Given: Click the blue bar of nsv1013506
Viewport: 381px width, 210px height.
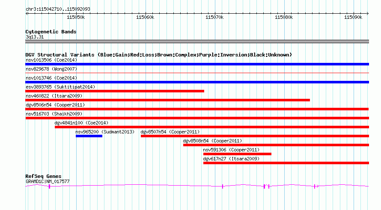Looking at the screenshot, I should pos(197,64).
